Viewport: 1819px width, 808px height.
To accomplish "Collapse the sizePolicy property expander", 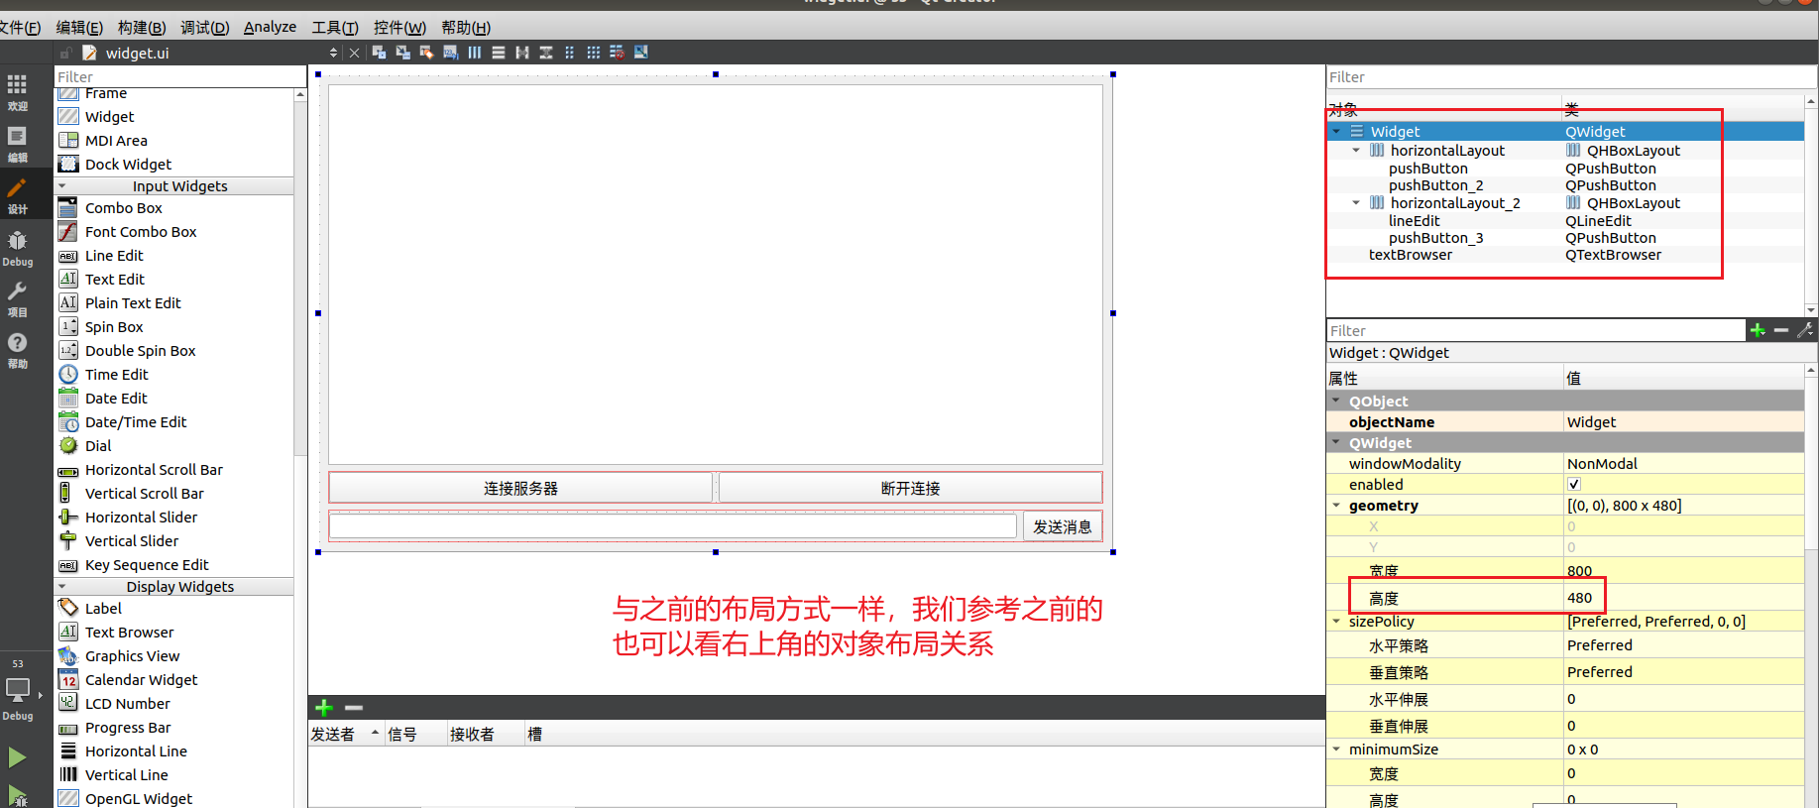I will 1336,622.
